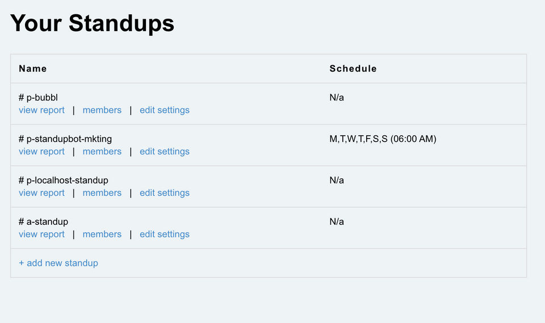The width and height of the screenshot is (545, 323).
Task: Edit settings of p-bubbl standup
Action: click(165, 110)
